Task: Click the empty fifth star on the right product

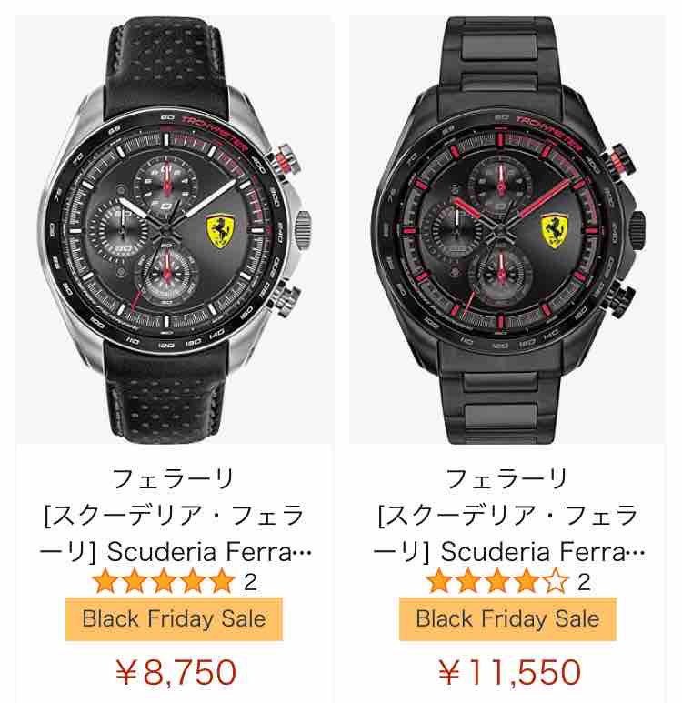Action: (555, 581)
